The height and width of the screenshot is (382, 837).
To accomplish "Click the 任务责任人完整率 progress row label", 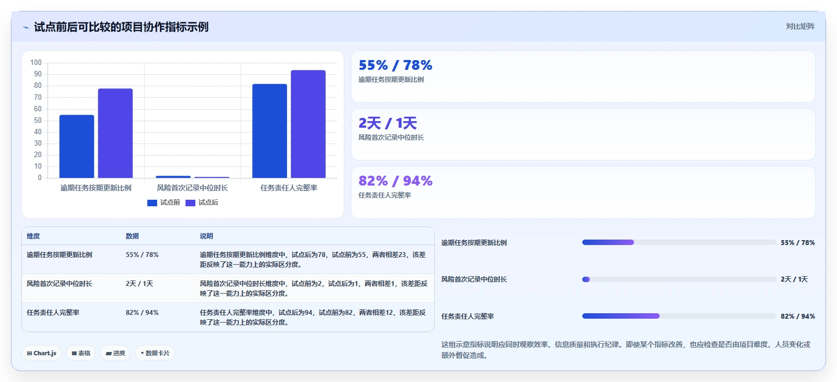I will click(468, 317).
